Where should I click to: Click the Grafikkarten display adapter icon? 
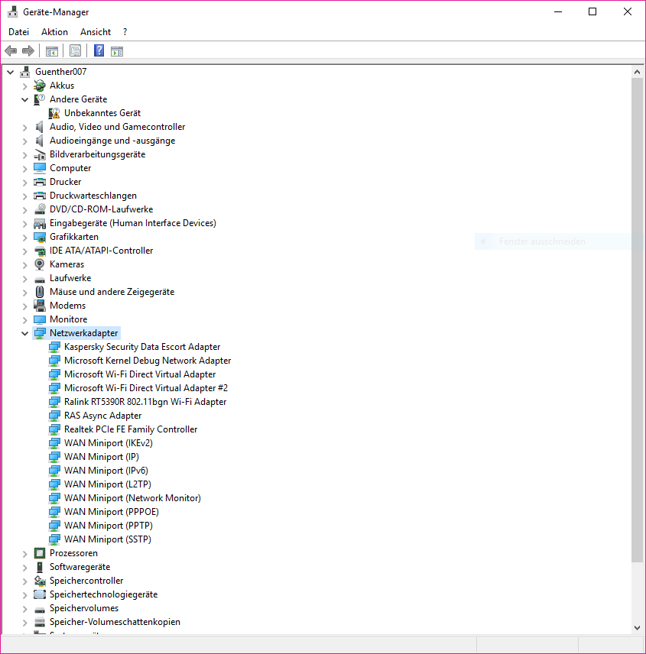click(x=40, y=237)
